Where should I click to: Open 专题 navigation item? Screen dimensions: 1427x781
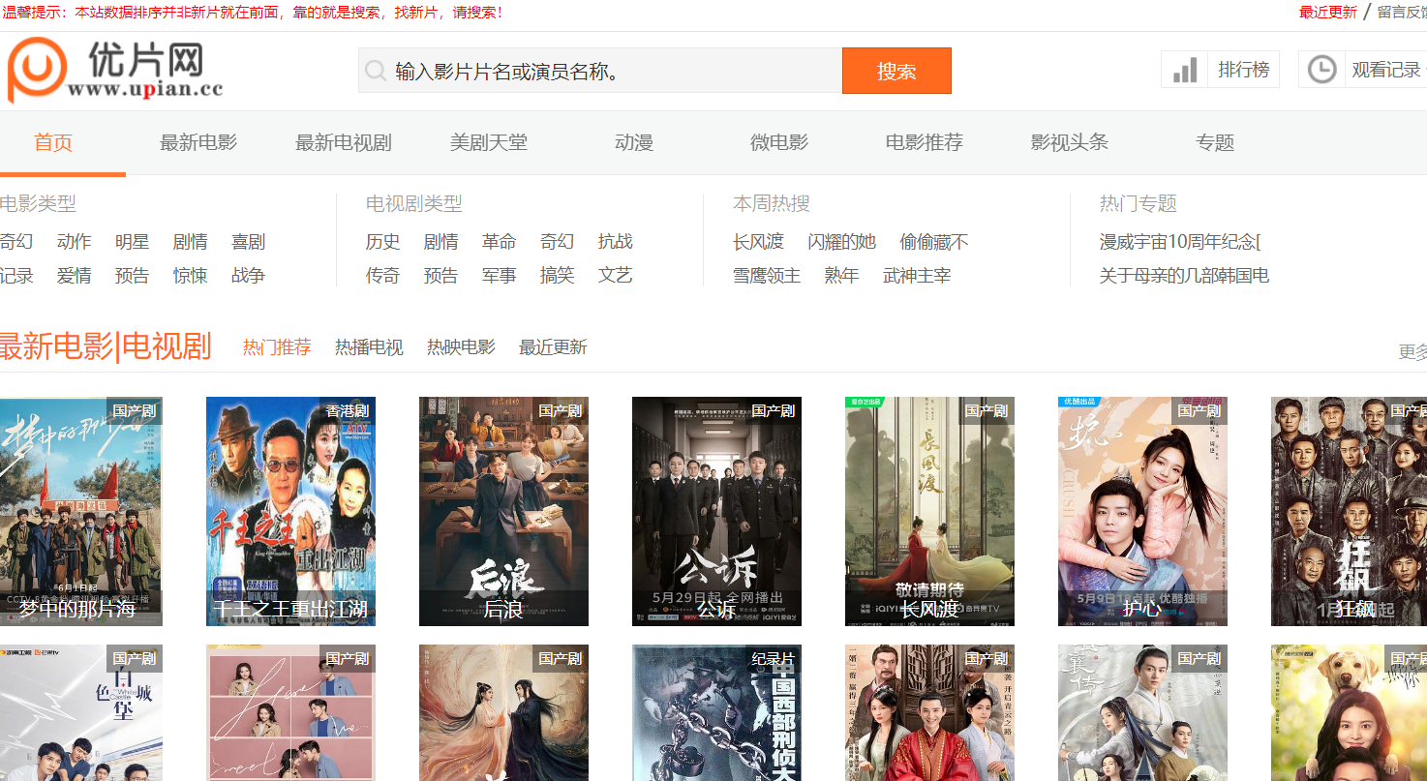[1215, 142]
